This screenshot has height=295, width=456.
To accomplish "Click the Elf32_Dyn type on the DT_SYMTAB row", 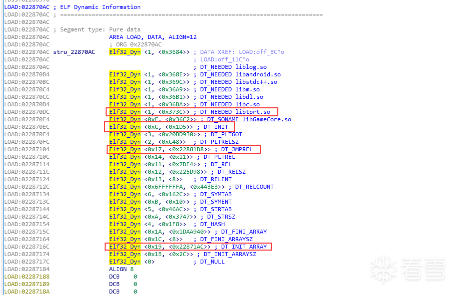I will pos(125,194).
